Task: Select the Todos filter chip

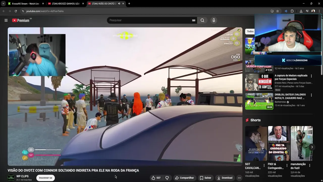Action: [x=250, y=31]
